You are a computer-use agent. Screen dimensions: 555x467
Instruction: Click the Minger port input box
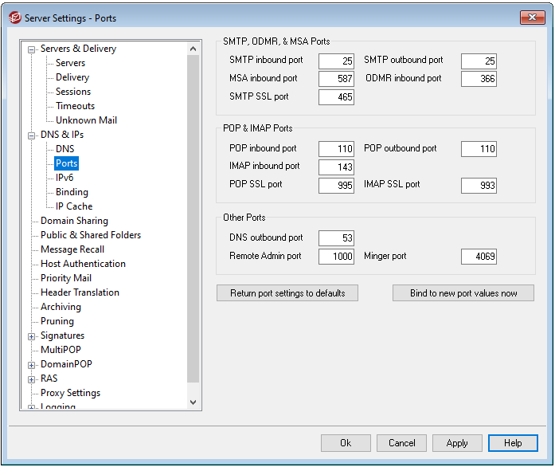pos(479,257)
